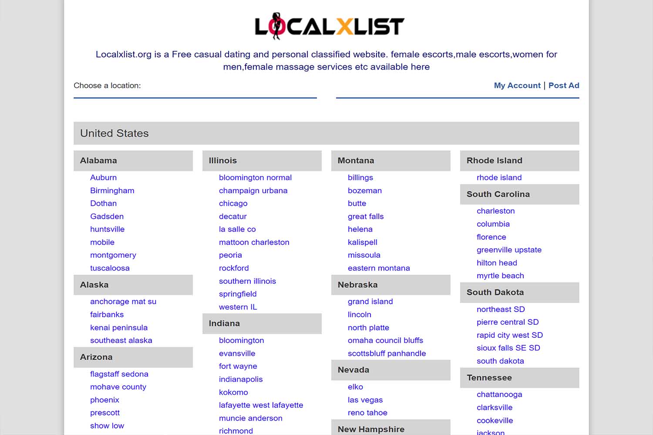This screenshot has height=435, width=653.
Task: Open the Phoenix Arizona listings
Action: 104,400
